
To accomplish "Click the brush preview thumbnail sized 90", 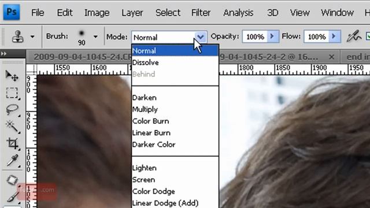I will [82, 37].
